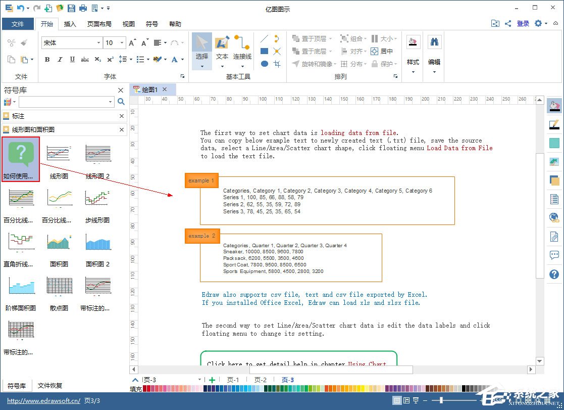Open help panel from right sidebar
This screenshot has width=564, height=410.
pos(554,275)
